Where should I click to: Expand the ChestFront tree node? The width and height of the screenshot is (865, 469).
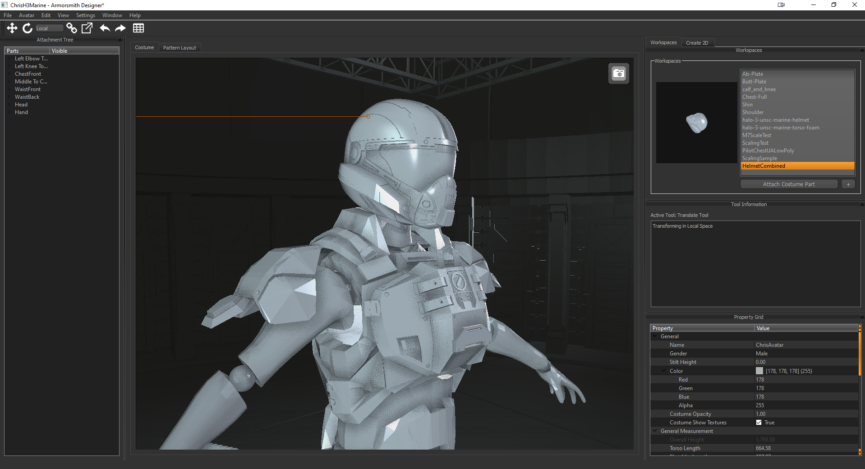(x=9, y=74)
